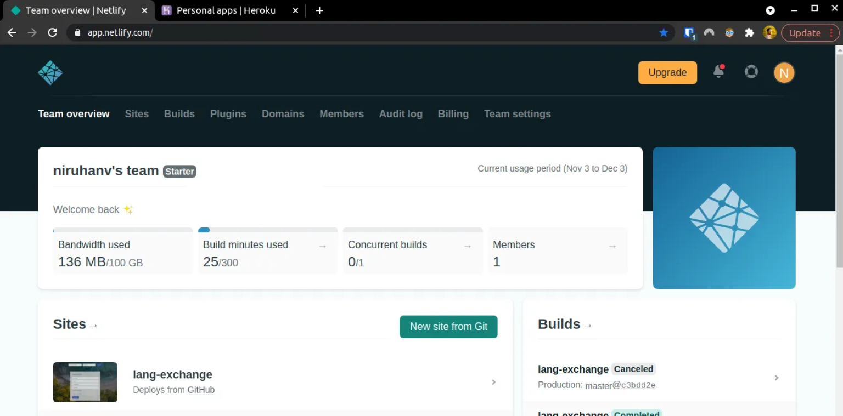Expand lang-exchange site row chevron
This screenshot has height=416, width=843.
pos(493,382)
